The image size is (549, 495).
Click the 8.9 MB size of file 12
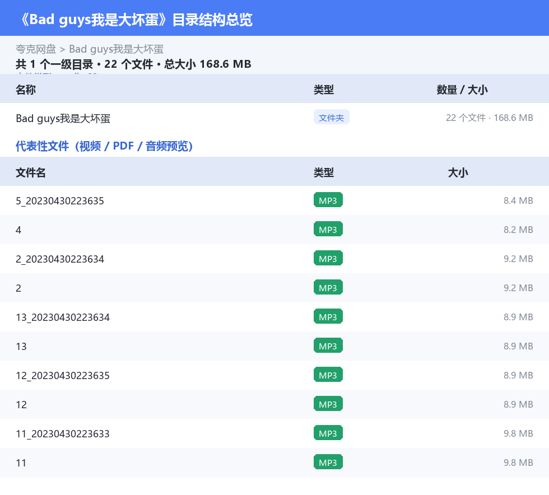[x=518, y=404]
